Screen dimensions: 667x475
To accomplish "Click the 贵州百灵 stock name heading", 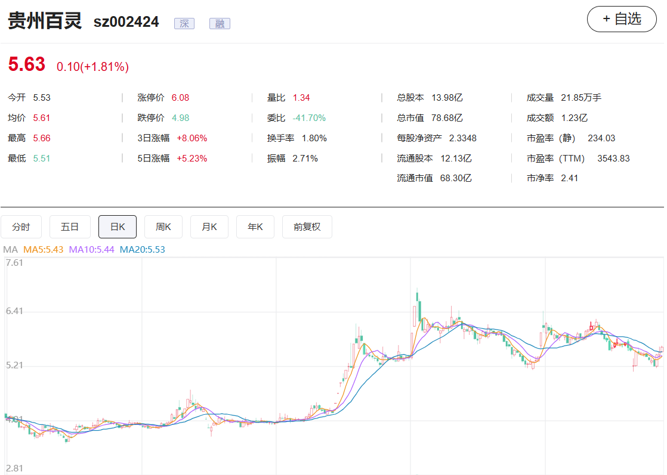I will tap(45, 21).
